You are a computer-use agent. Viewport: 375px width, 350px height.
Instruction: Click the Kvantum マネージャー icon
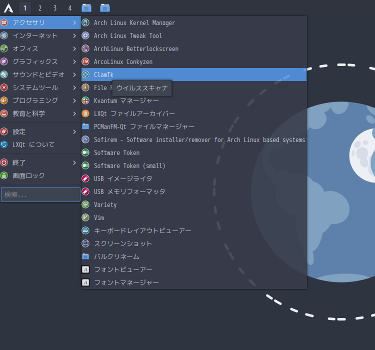[85, 100]
